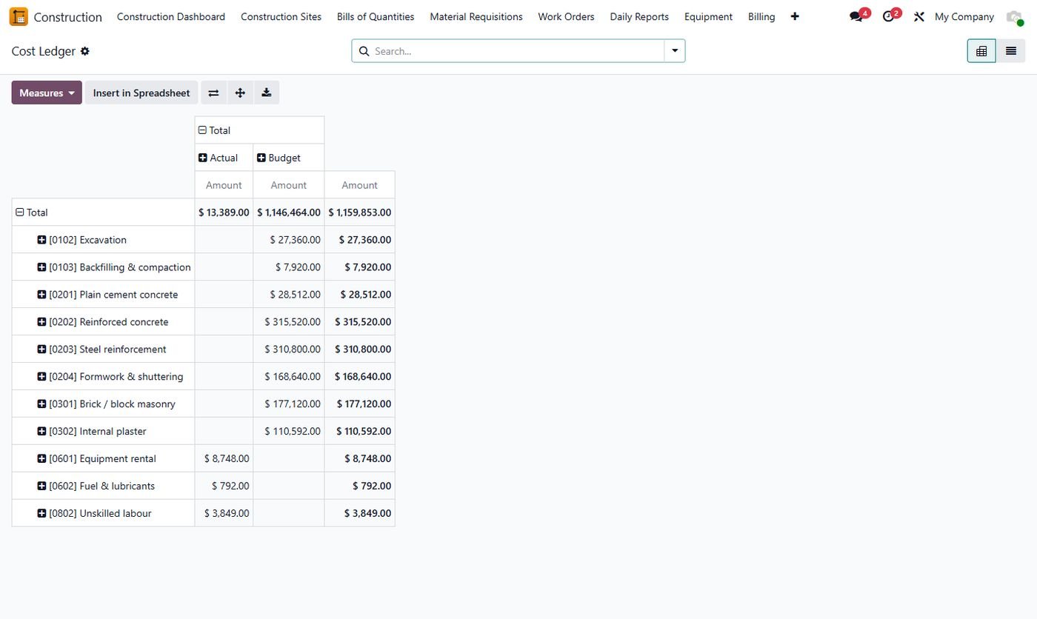Toggle the search options dropdown arrow
Viewport: 1037px width, 619px height.
(x=675, y=51)
